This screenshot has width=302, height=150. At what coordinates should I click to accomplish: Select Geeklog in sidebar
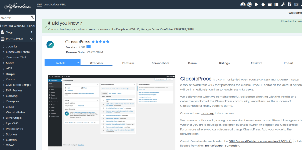[12, 96]
